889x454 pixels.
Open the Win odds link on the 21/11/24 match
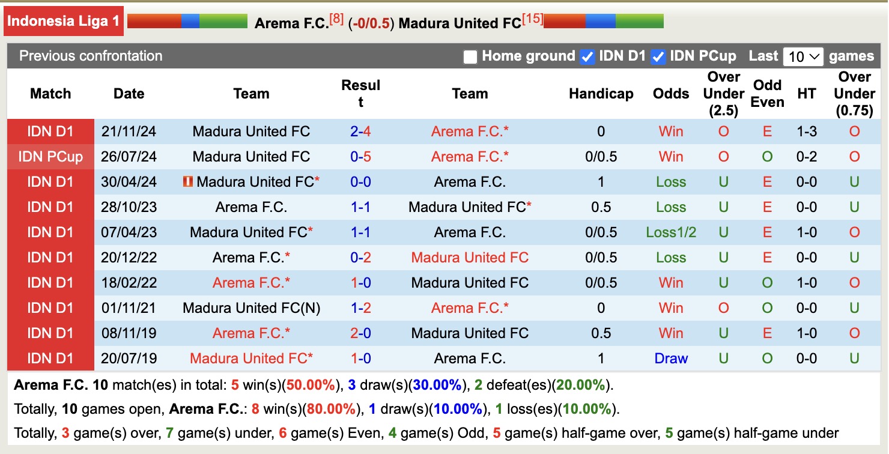click(671, 131)
